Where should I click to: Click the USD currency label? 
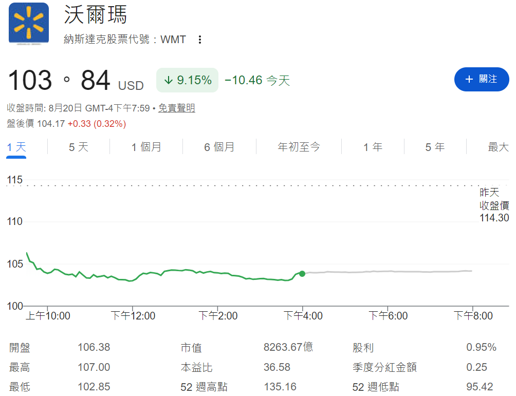tap(131, 86)
